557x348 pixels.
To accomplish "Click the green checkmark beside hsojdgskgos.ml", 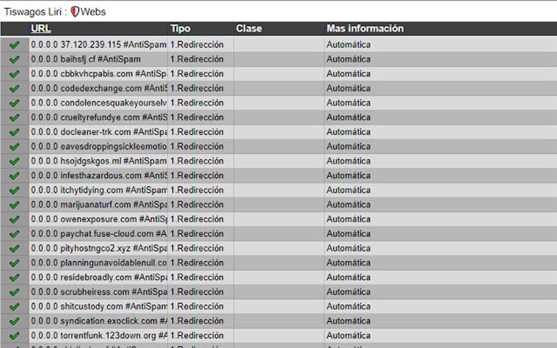I will 15,161.
